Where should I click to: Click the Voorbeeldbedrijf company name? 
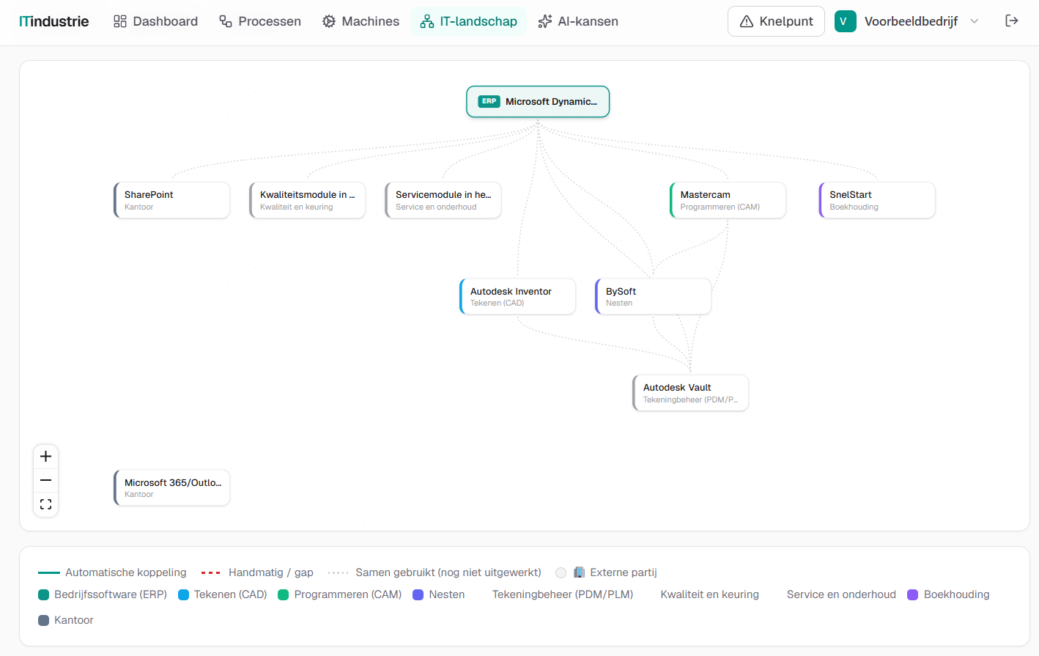tap(911, 21)
